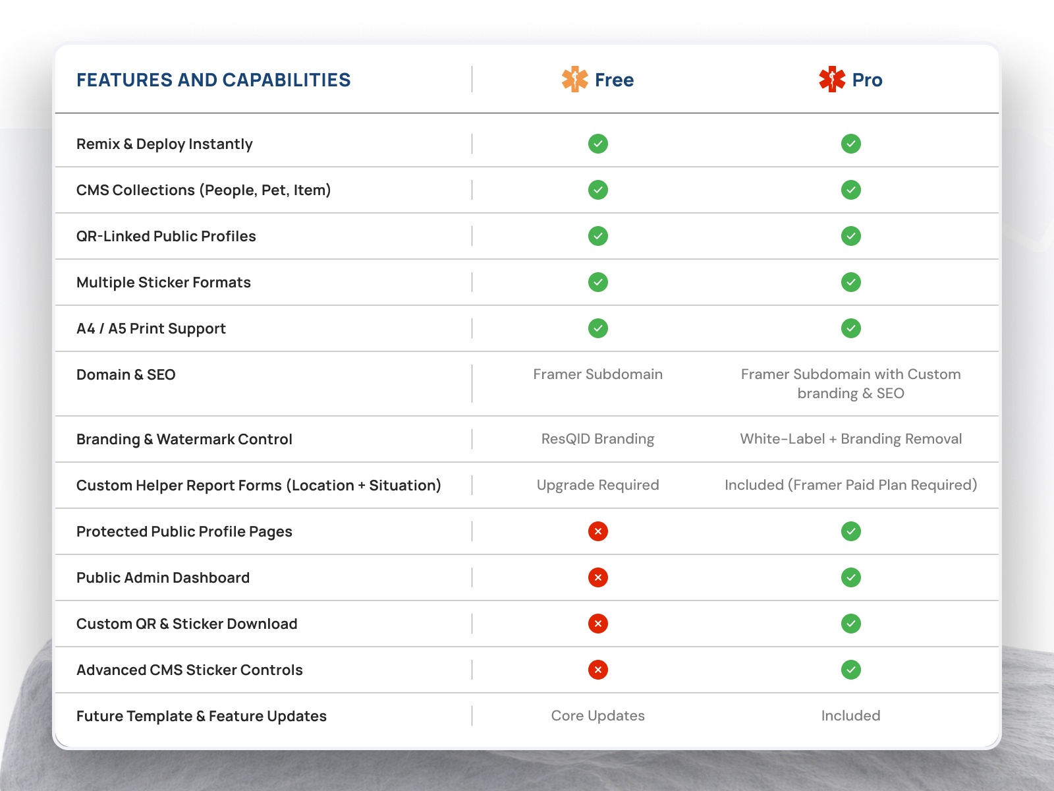Click red X for Protected Public Profile Pages
The height and width of the screenshot is (791, 1054).
[x=597, y=531]
